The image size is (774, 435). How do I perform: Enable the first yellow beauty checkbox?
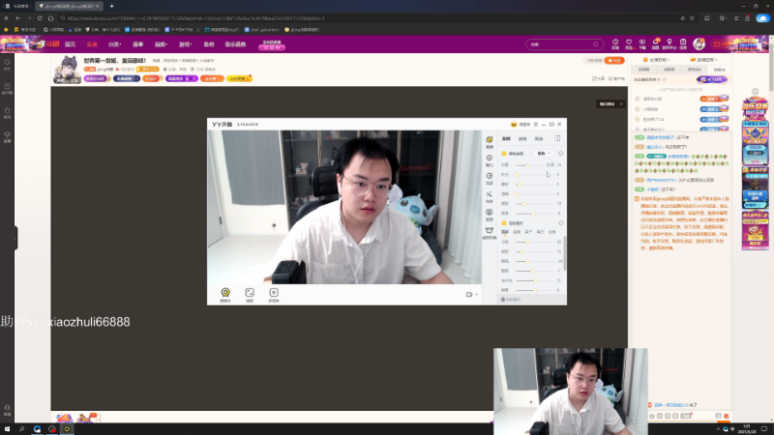click(x=504, y=154)
